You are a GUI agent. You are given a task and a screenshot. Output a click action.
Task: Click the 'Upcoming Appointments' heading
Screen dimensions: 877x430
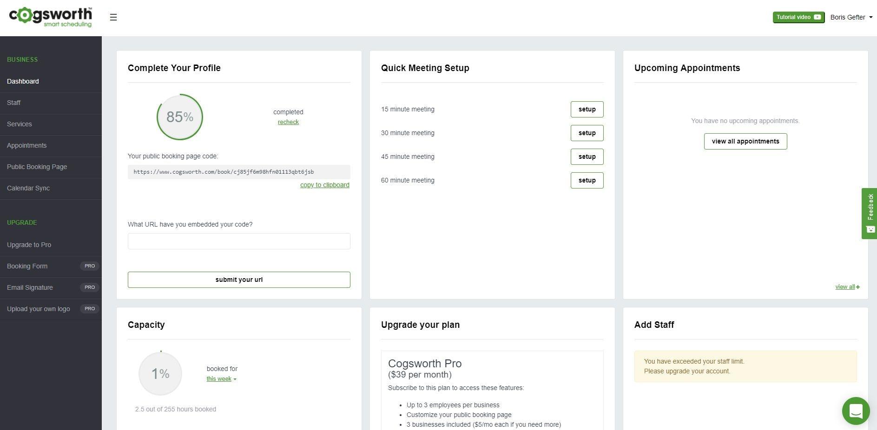pyautogui.click(x=687, y=68)
